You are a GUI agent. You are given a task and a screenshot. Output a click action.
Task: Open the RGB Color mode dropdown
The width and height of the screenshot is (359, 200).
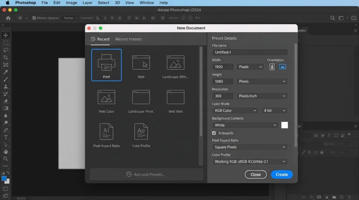pyautogui.click(x=235, y=110)
